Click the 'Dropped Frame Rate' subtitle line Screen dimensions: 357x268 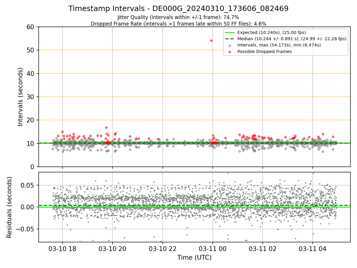pyautogui.click(x=178, y=24)
